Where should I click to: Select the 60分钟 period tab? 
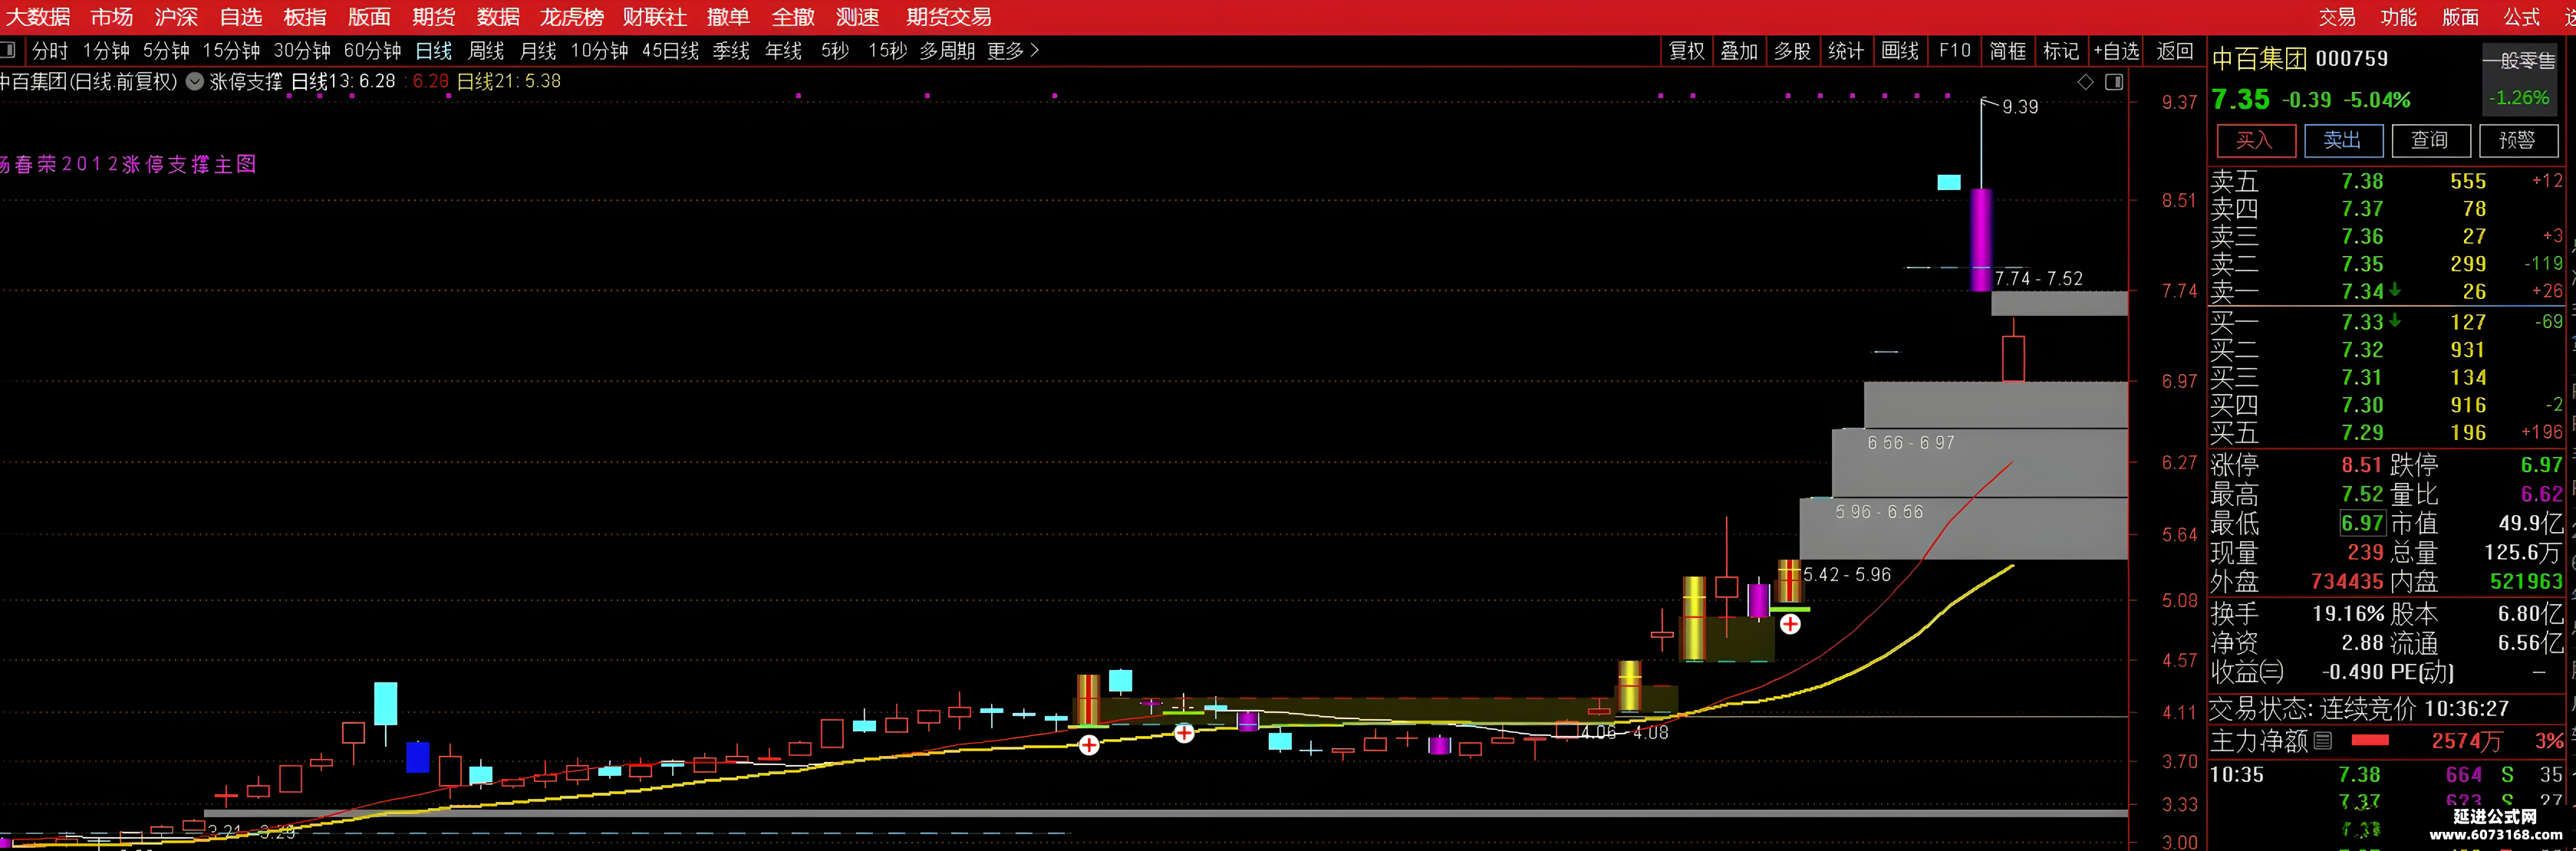click(x=372, y=50)
